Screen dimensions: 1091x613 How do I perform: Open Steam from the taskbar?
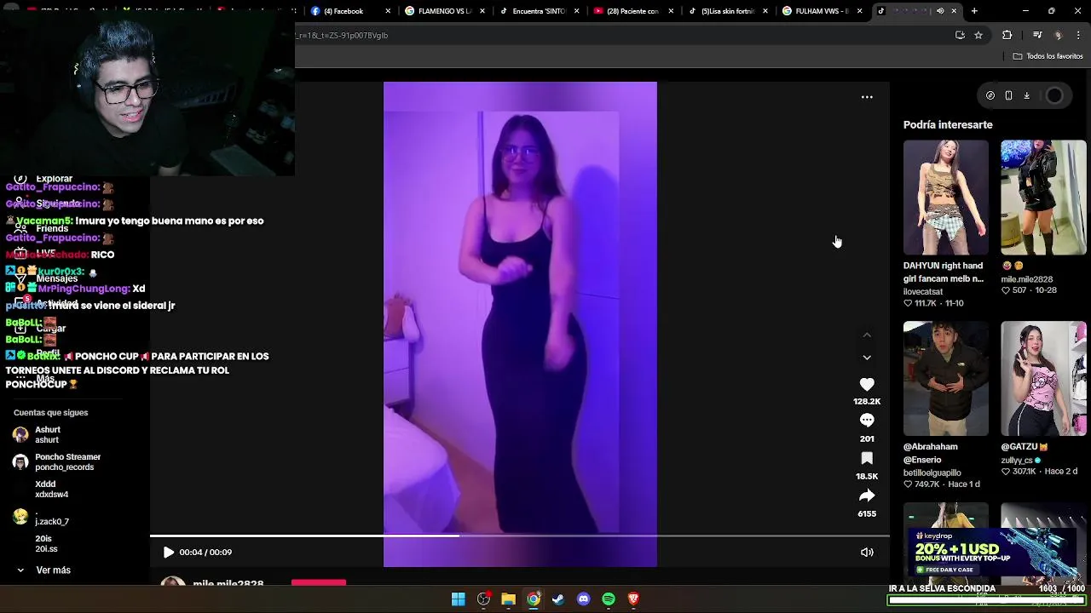[x=558, y=599]
